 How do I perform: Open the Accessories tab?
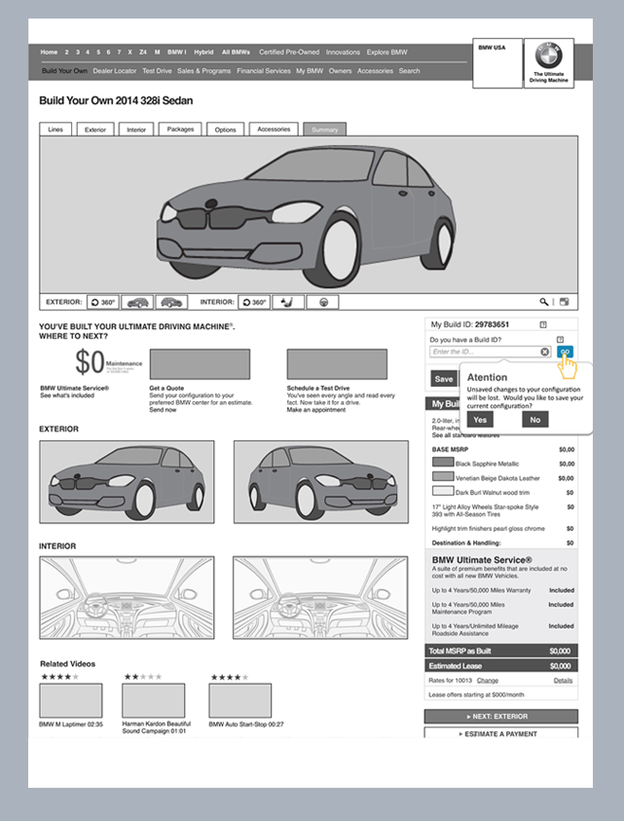point(274,130)
